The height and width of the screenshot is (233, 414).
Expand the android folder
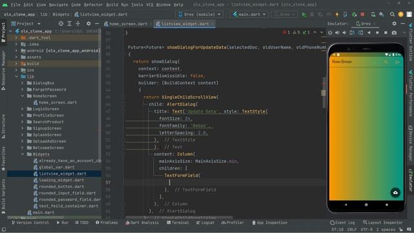pos(16,50)
